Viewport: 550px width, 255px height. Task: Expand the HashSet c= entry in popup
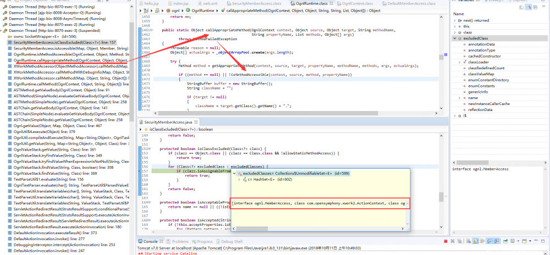[x=239, y=180]
